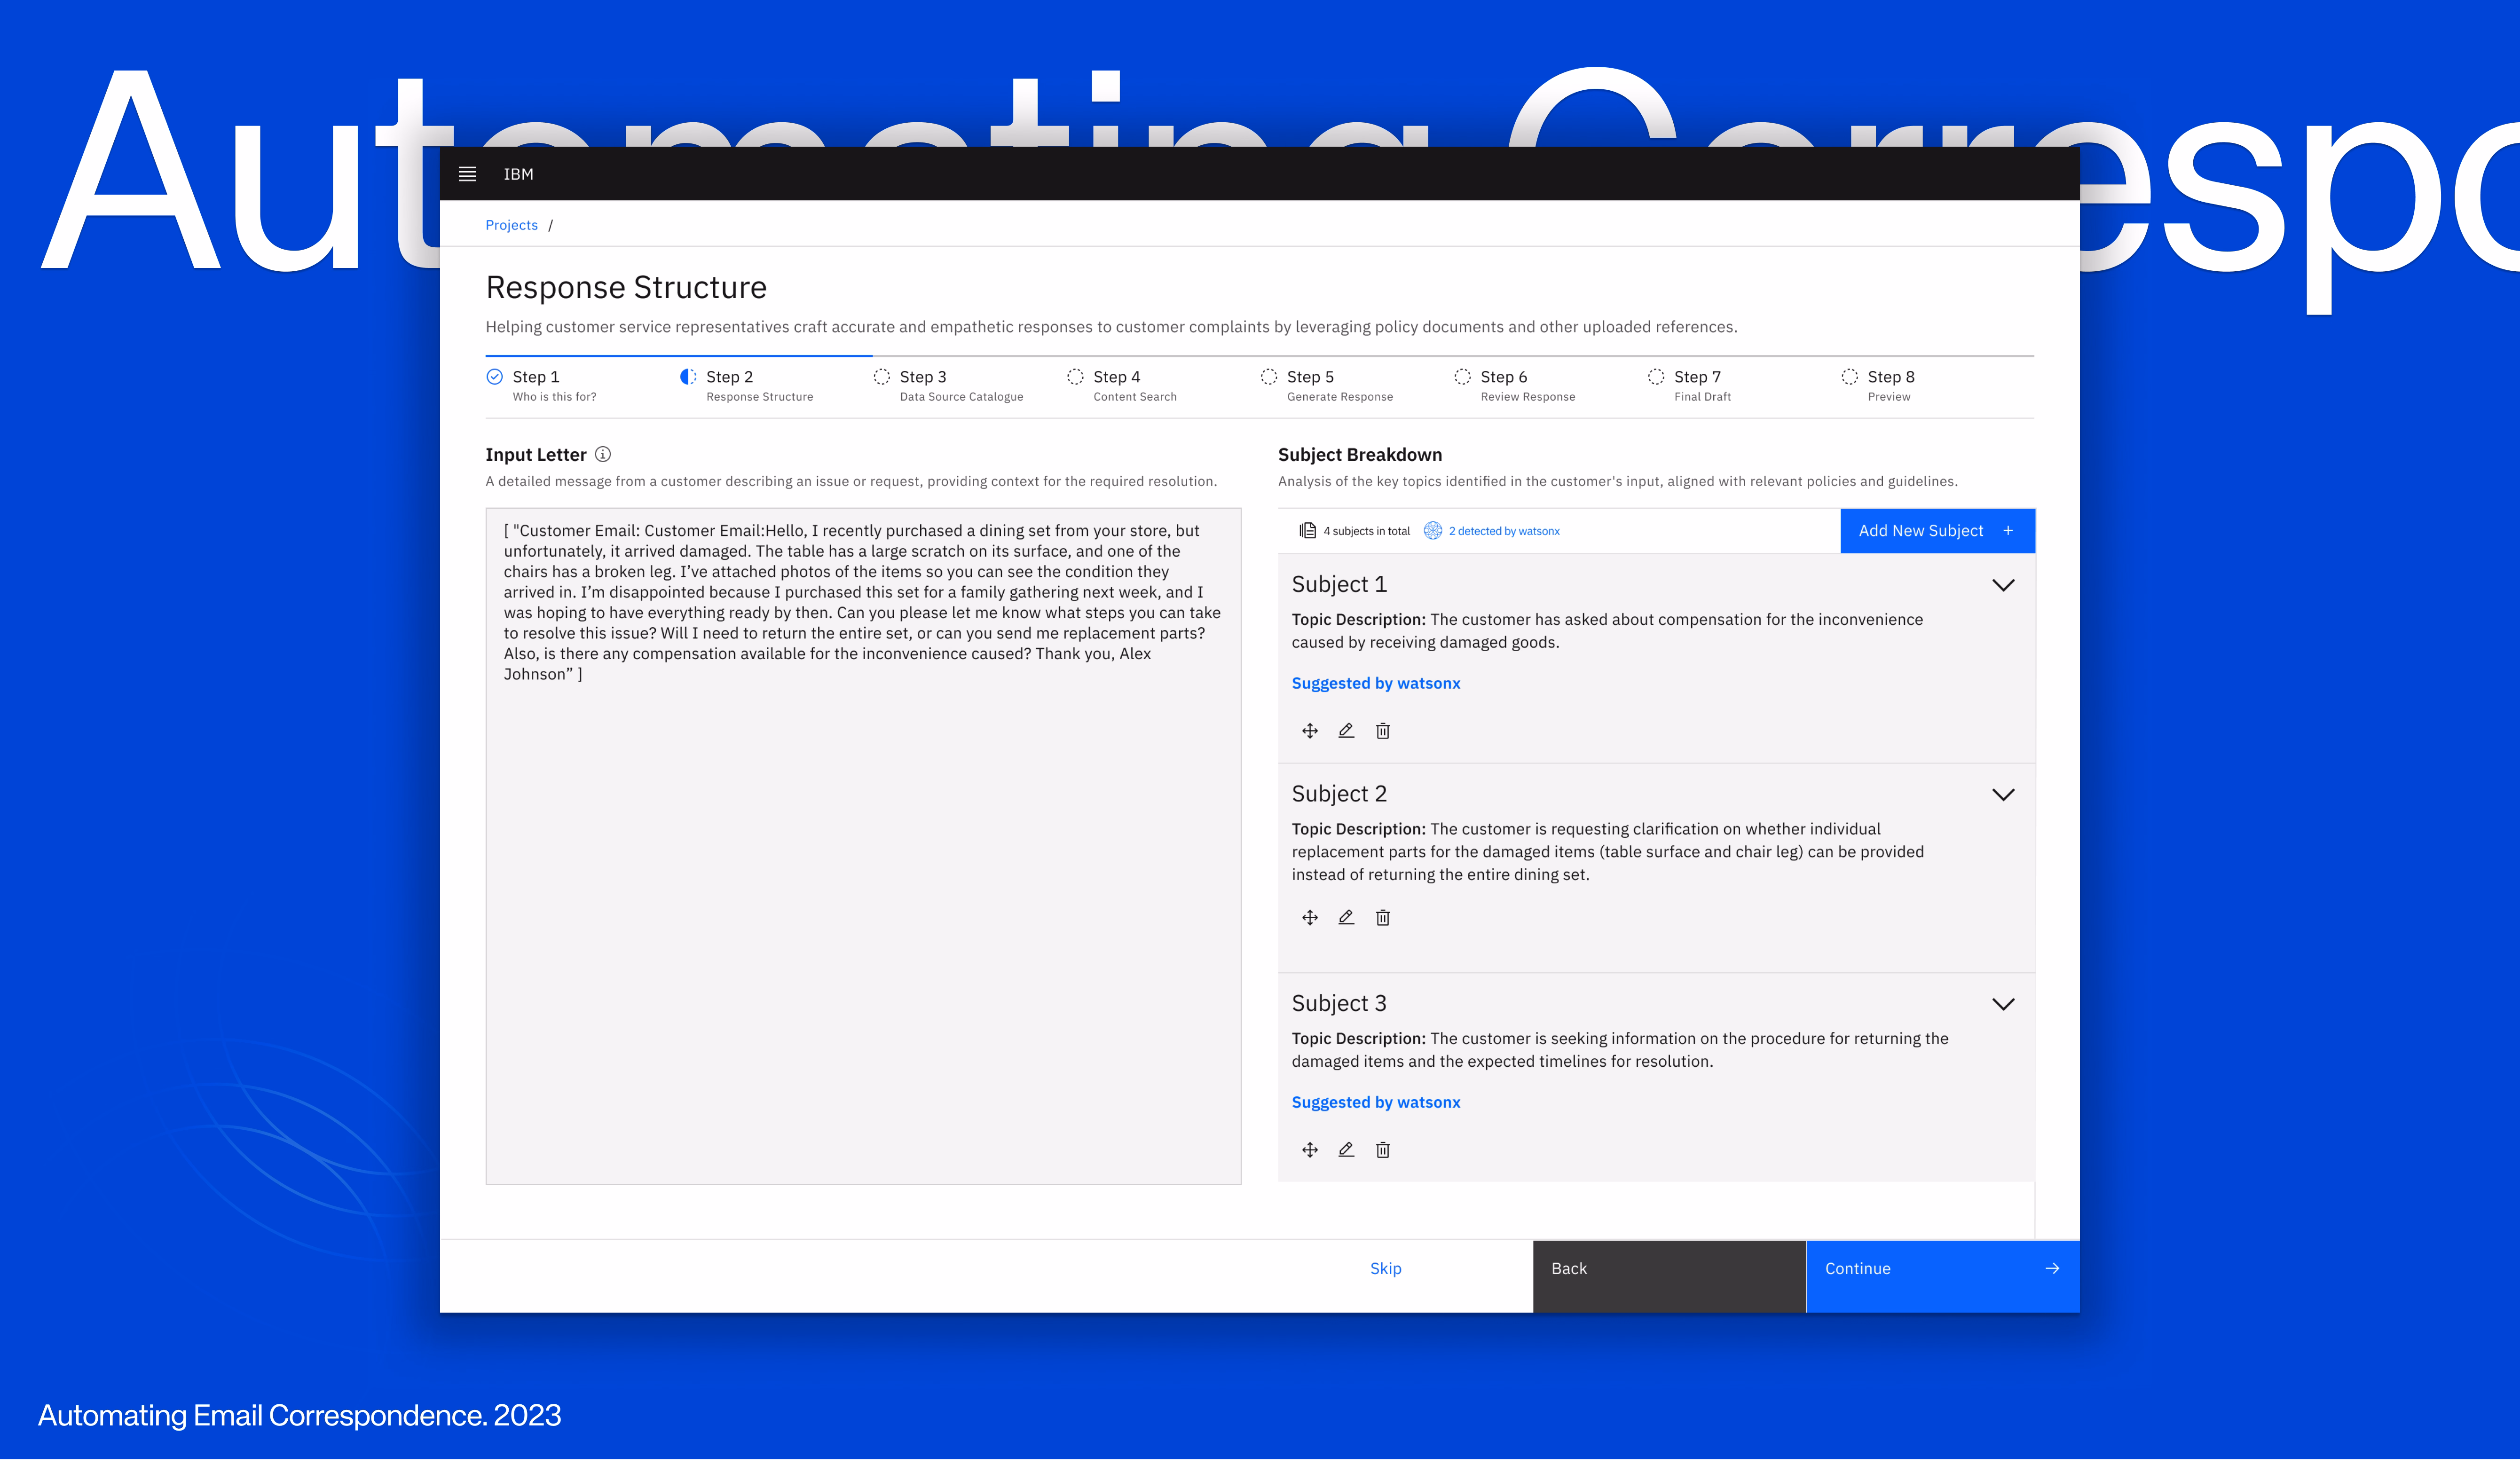The image size is (2520, 1464).
Task: Delete Subject 3 using the trash icon
Action: click(x=1383, y=1150)
